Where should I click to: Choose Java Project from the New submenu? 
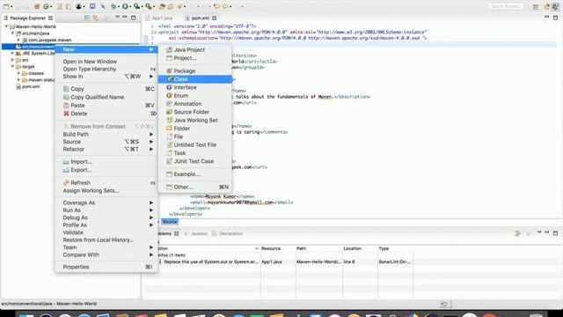(x=195, y=50)
